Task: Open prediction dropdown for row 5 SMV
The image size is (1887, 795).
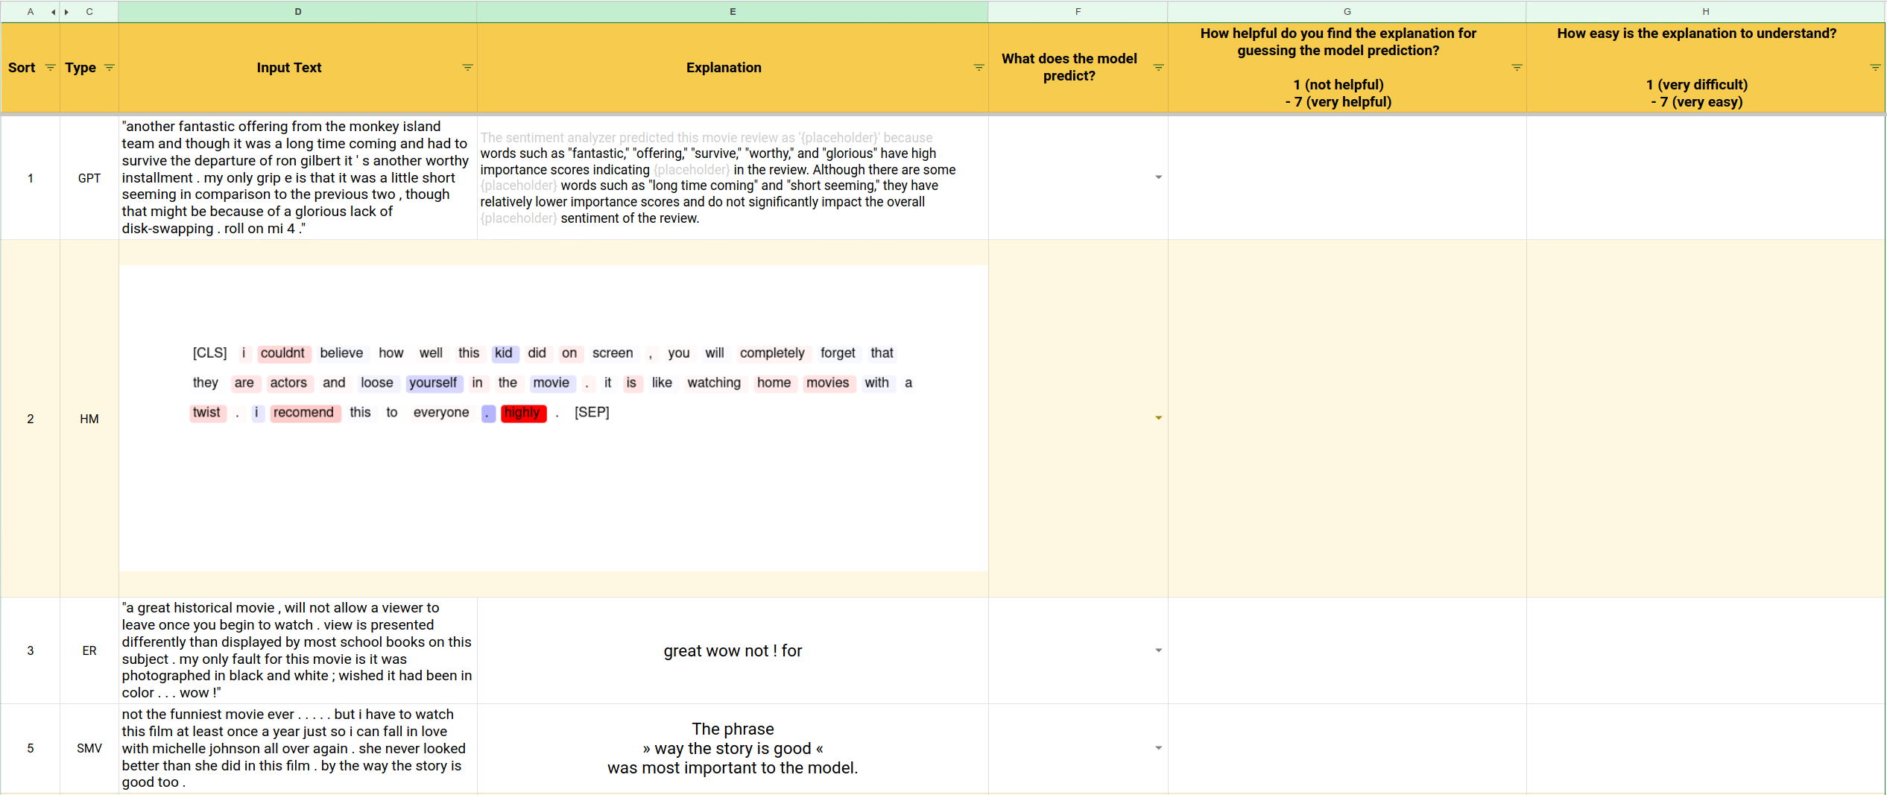Action: (1158, 748)
